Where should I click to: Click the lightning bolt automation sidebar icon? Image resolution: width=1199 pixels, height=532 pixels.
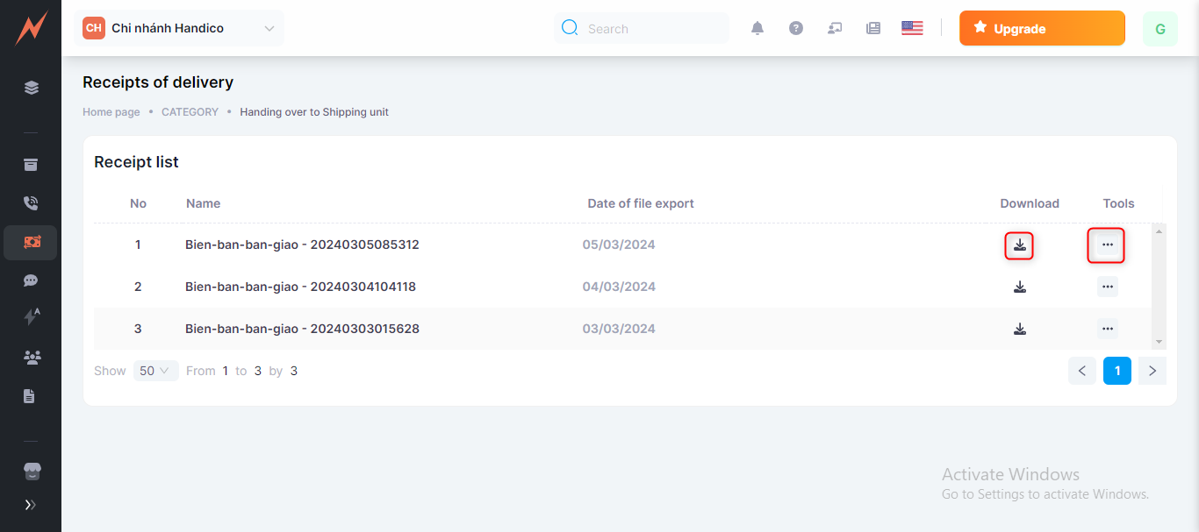point(31,318)
